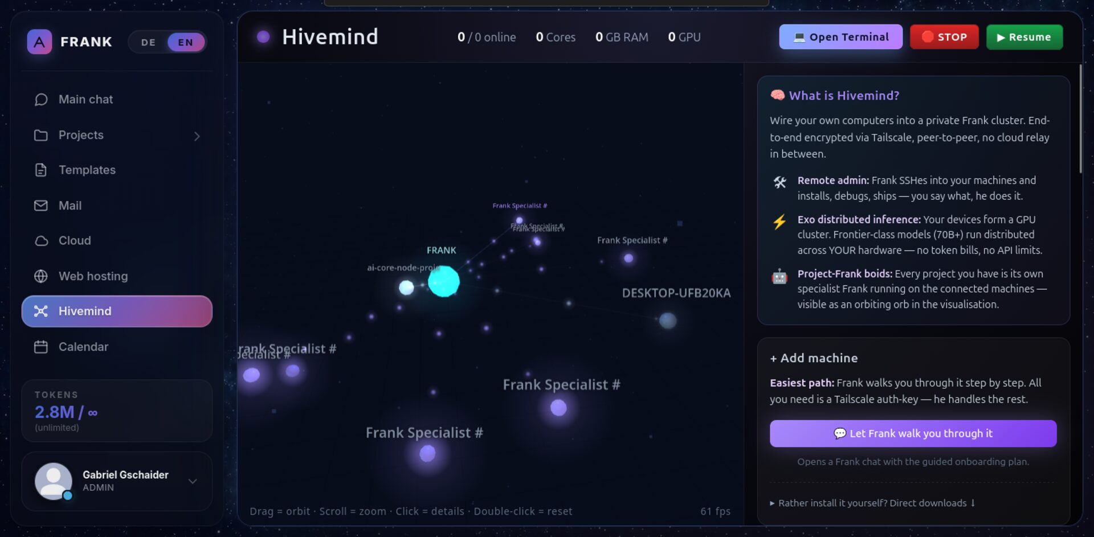1094x537 pixels.
Task: Click the 0 / 0 online counter
Action: [487, 37]
